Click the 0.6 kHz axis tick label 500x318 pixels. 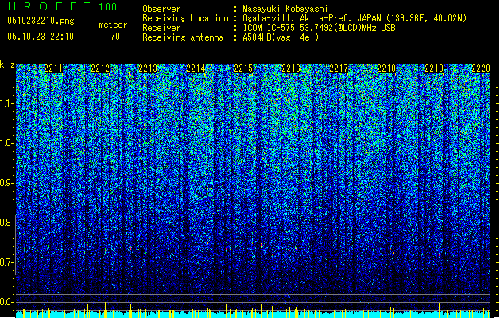(6, 302)
